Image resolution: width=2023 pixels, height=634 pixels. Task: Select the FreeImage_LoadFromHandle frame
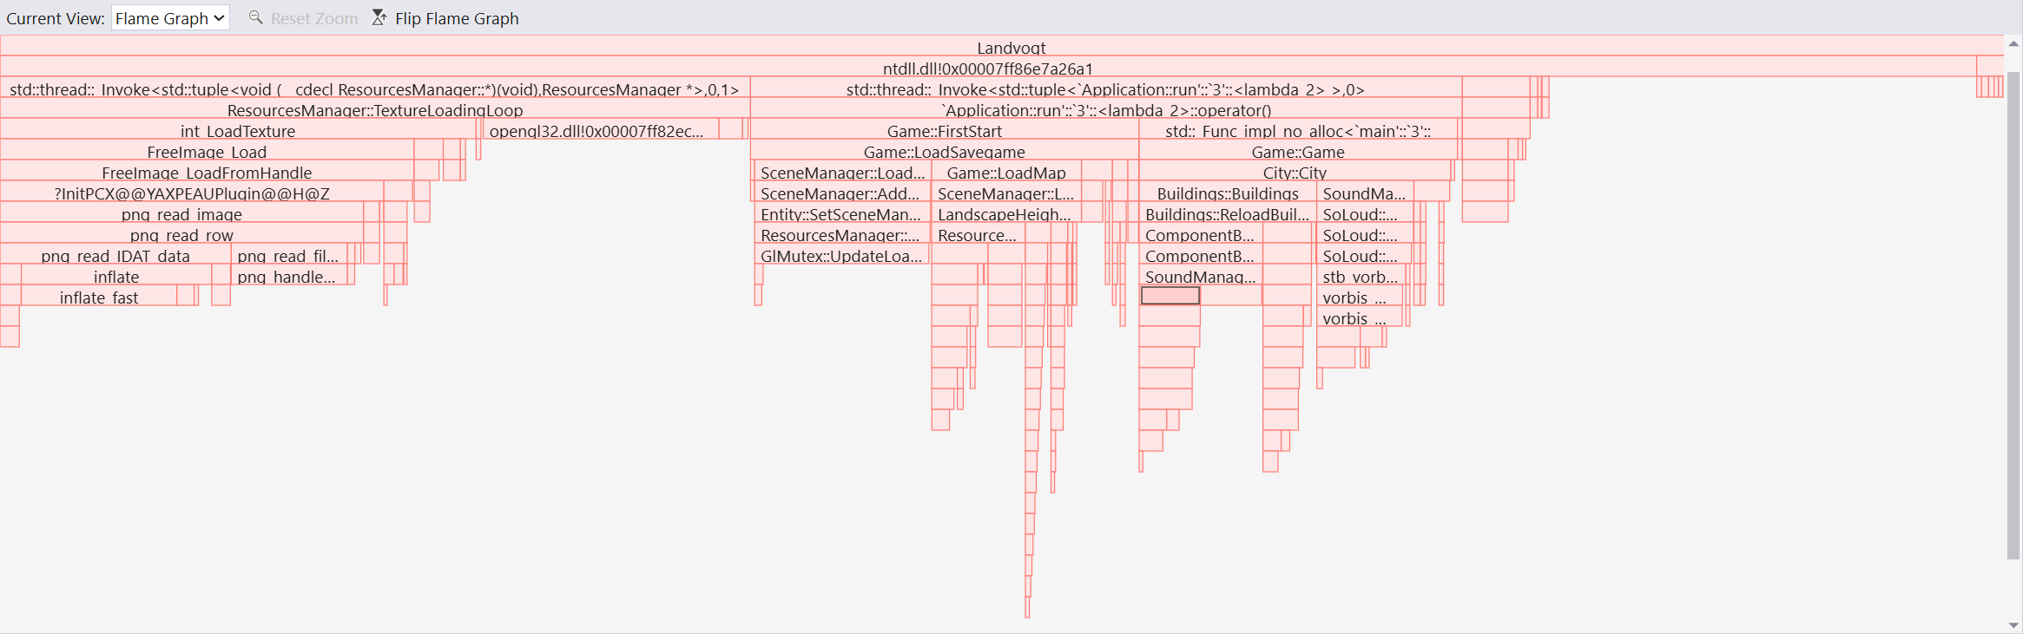point(207,173)
